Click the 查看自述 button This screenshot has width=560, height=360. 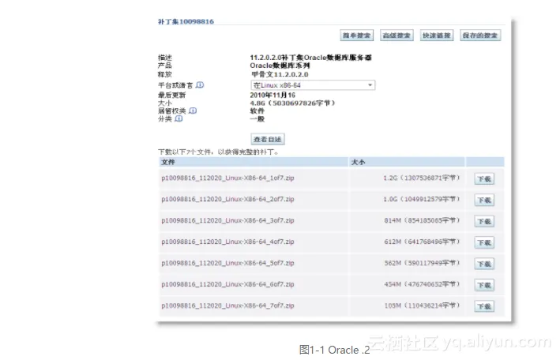point(268,139)
